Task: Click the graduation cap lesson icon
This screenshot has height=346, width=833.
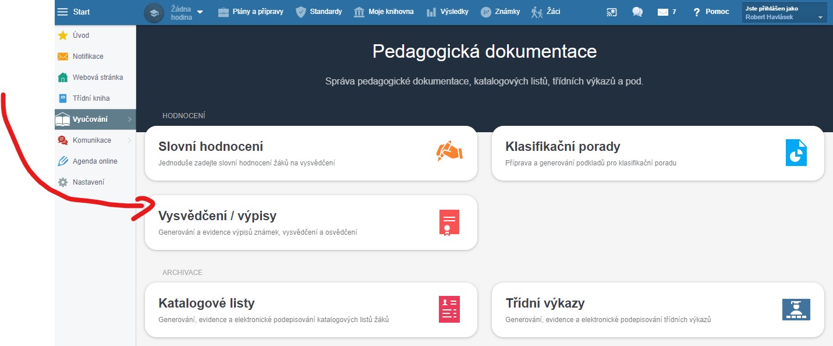Action: (x=154, y=13)
